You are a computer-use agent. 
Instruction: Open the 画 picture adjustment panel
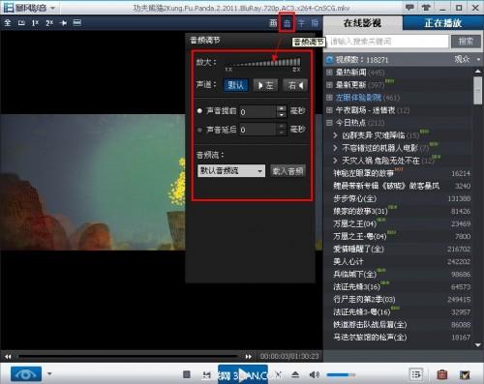[x=273, y=23]
